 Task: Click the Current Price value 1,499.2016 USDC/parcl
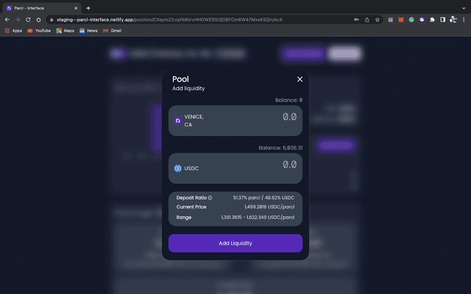point(269,207)
